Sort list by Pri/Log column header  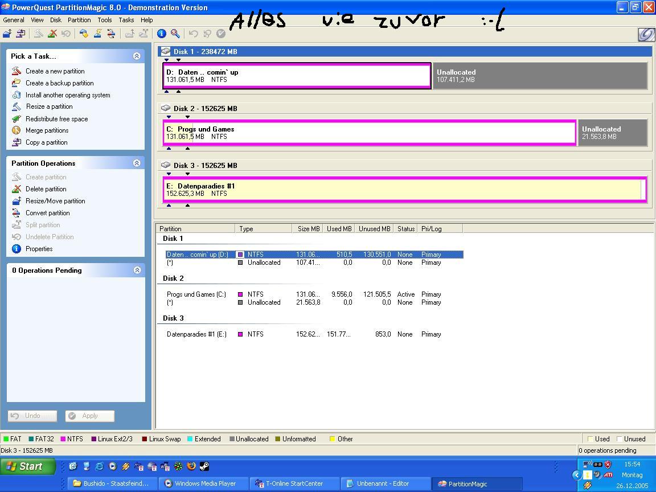(440, 229)
